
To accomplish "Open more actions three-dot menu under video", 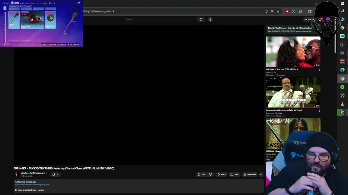I will [261, 174].
